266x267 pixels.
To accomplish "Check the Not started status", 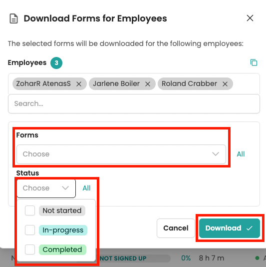I will [30, 210].
